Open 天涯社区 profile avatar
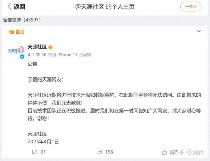The height and width of the screenshot is (161, 210). (x=16, y=50)
